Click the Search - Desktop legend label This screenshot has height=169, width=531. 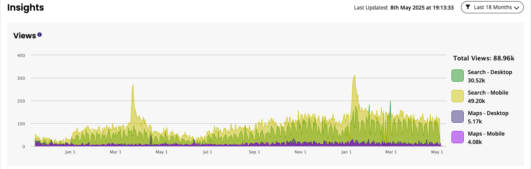pyautogui.click(x=490, y=72)
